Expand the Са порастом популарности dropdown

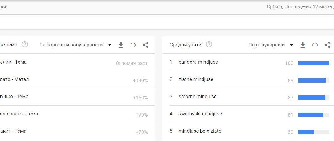(75, 45)
